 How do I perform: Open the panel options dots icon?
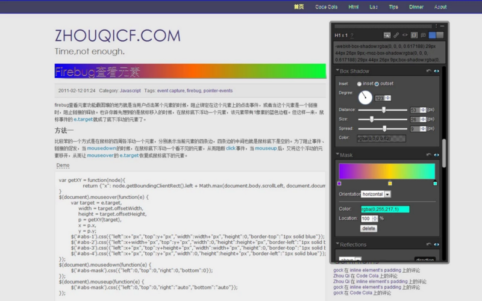coord(436,26)
